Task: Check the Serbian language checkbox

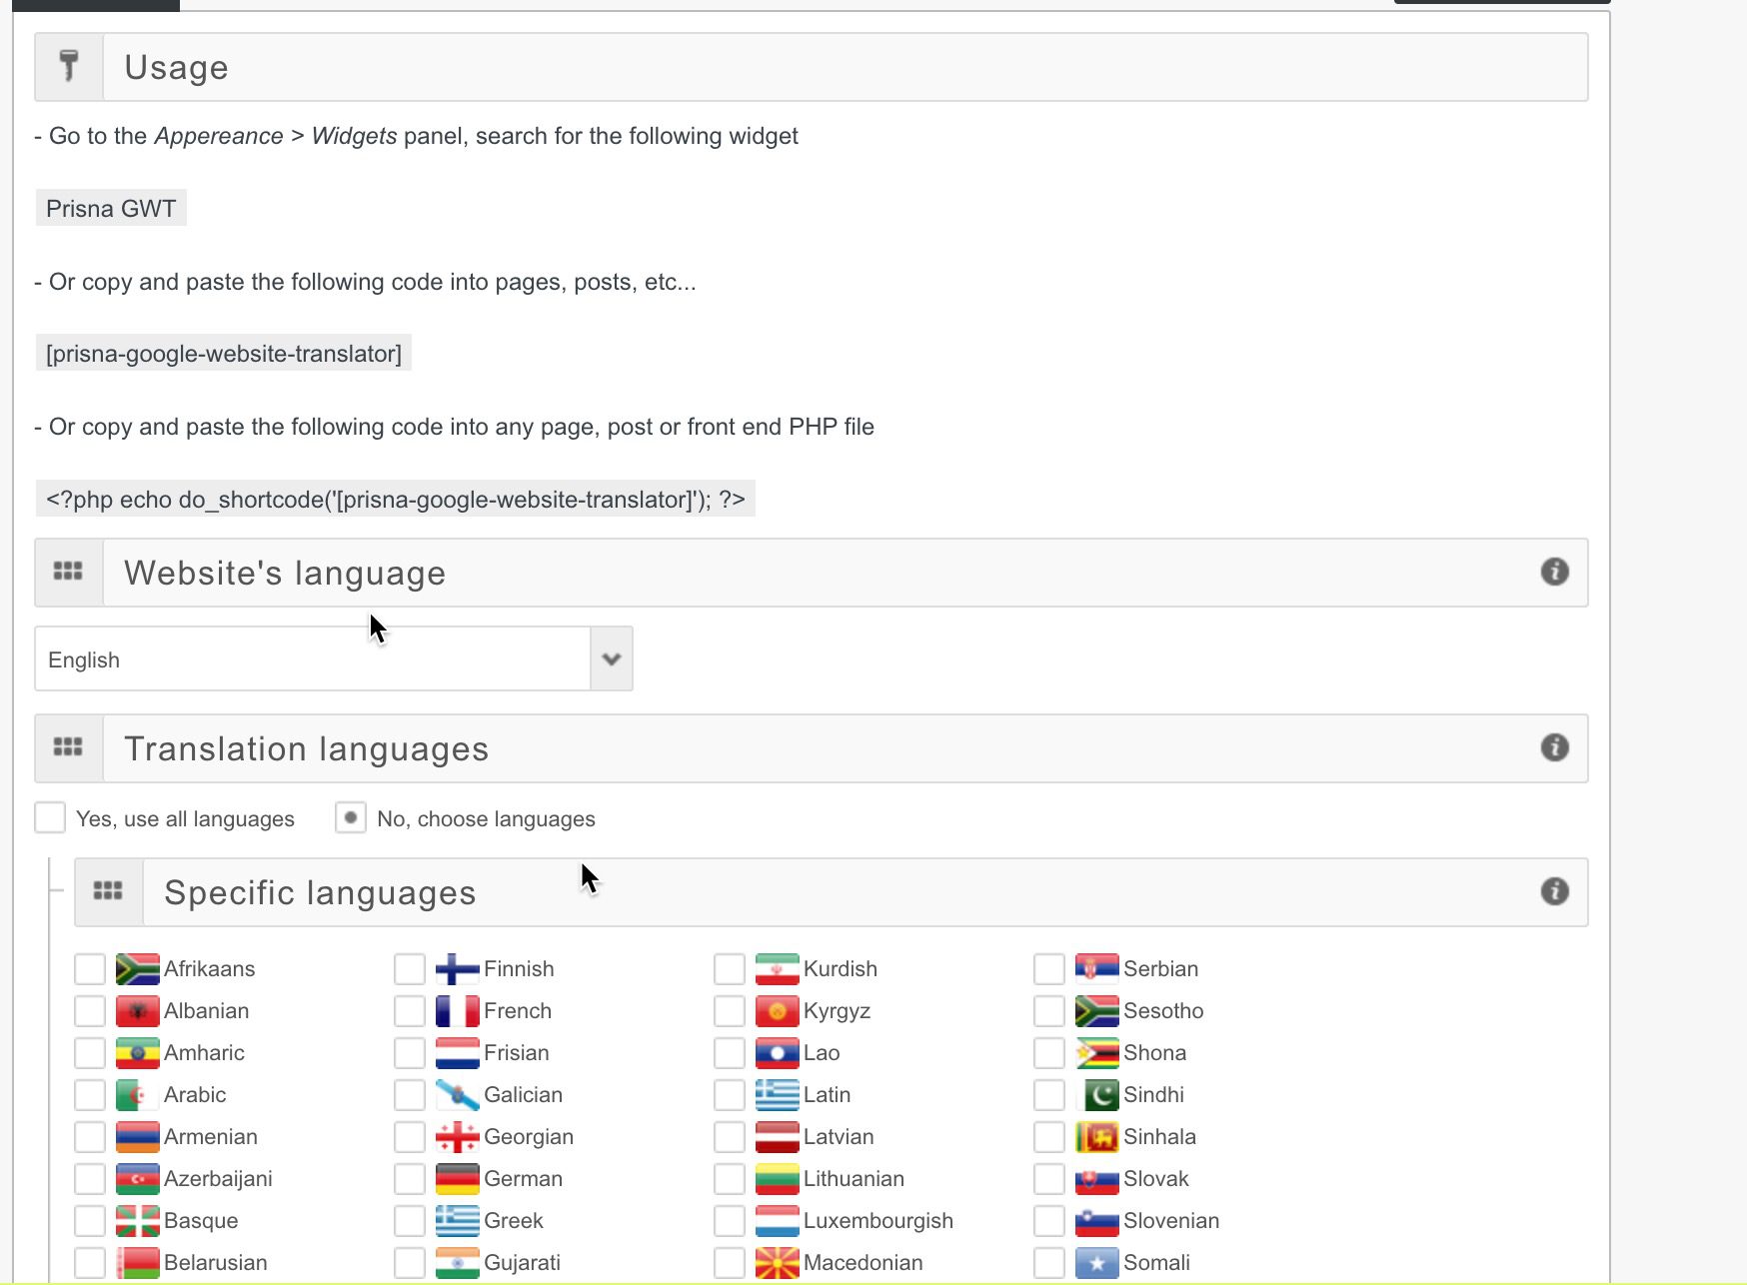Action: [1048, 968]
